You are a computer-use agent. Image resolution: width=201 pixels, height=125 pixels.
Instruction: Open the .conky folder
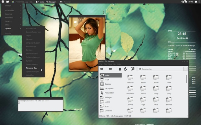169,90
